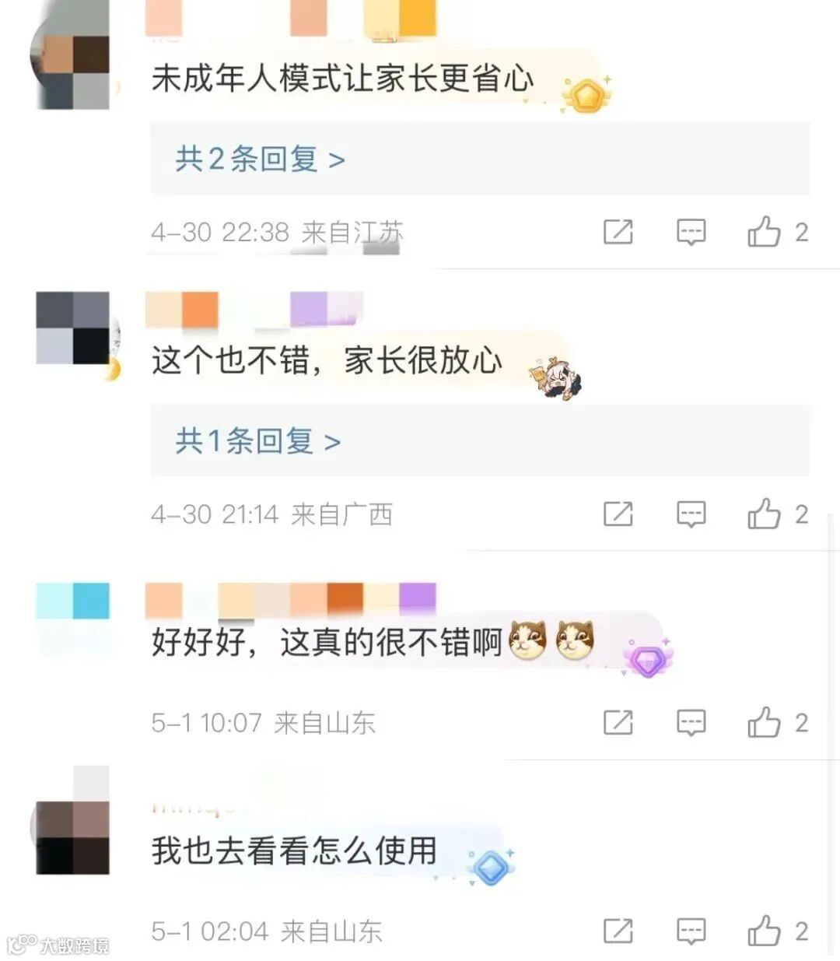Open the avatar of the 好好好 commenter
840x961 pixels.
74,619
